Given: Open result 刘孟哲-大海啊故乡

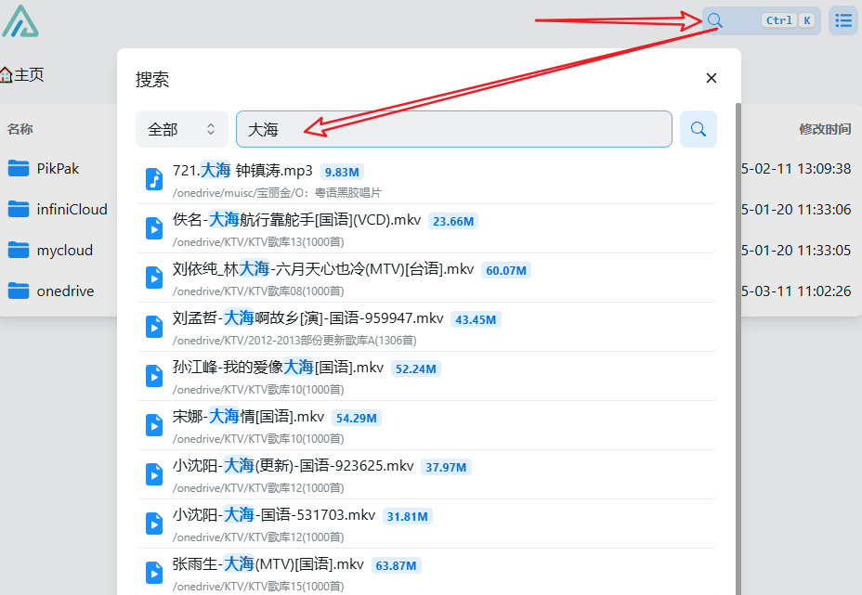Looking at the screenshot, I should (x=308, y=318).
